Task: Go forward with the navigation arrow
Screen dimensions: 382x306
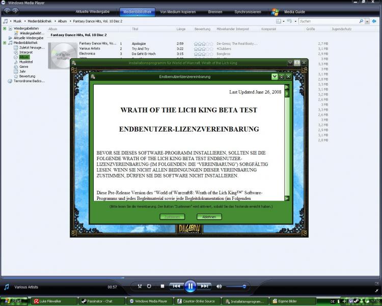Action: point(15,11)
